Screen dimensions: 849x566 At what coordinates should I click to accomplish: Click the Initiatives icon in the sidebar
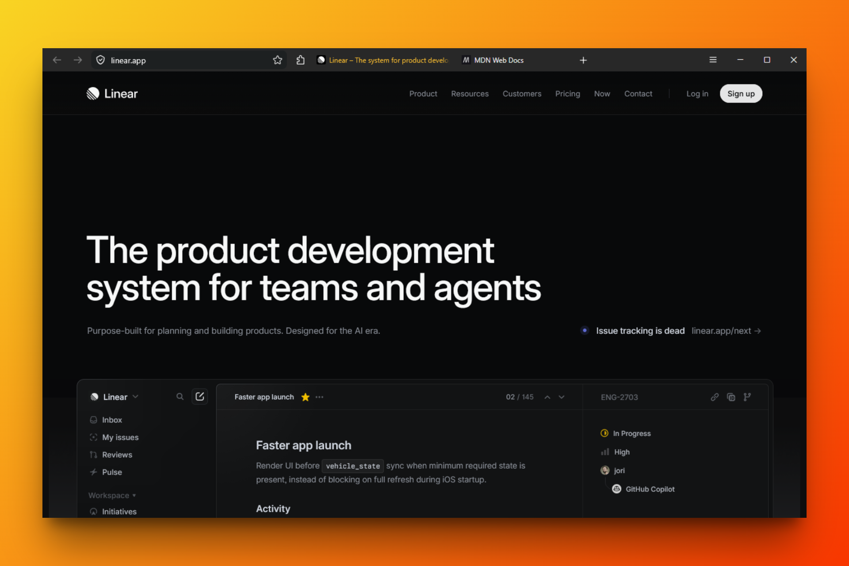click(x=94, y=512)
